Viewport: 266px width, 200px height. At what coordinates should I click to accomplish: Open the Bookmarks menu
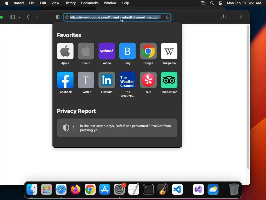[90, 3]
